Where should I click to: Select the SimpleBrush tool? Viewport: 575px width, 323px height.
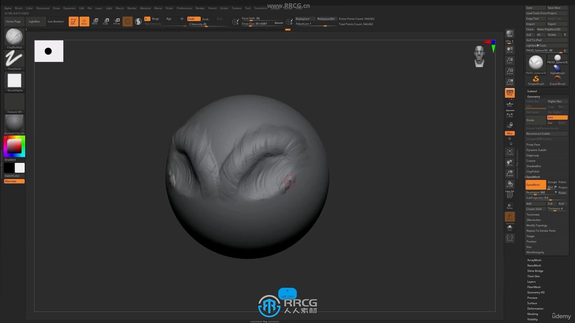point(535,79)
